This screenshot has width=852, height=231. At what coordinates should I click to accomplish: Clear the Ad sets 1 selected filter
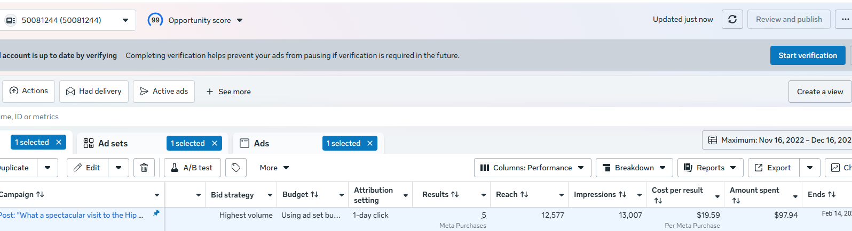click(x=215, y=143)
